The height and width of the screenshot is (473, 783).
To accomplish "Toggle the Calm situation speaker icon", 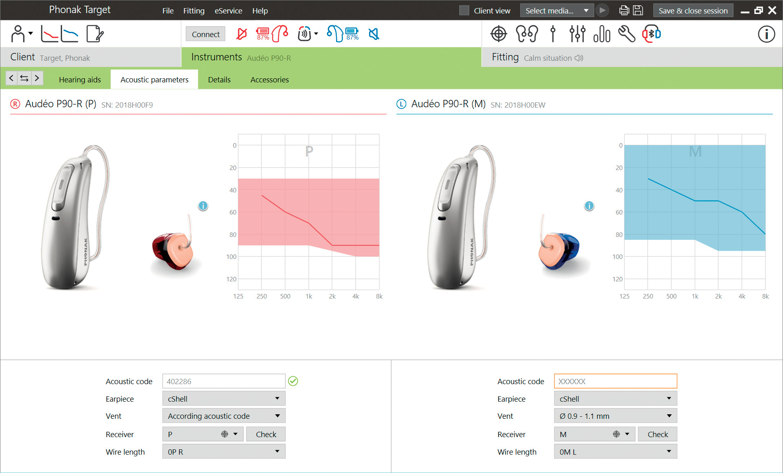I will (579, 58).
